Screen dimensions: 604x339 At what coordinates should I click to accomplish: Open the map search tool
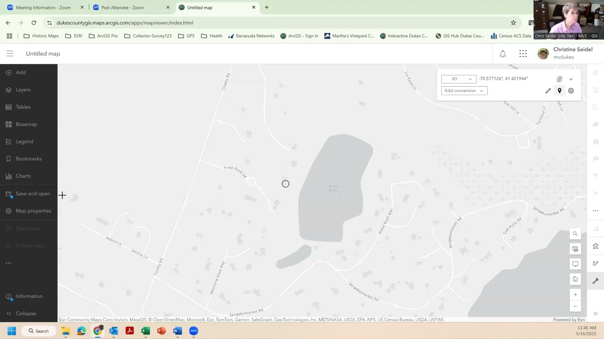575,234
